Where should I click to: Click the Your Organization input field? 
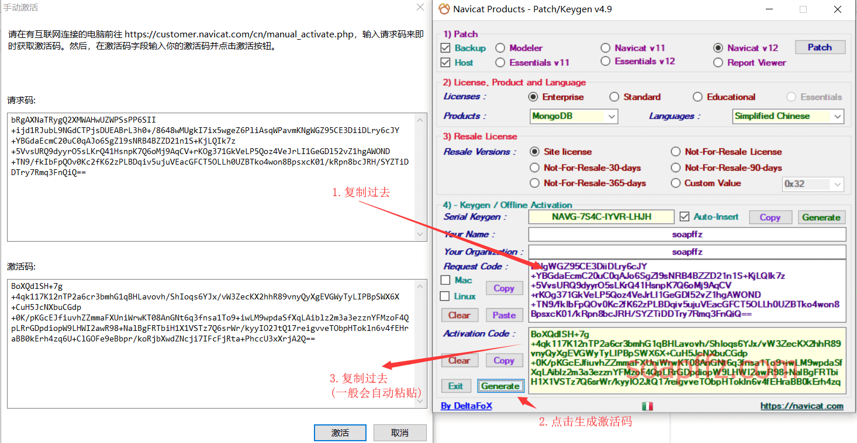[687, 252]
